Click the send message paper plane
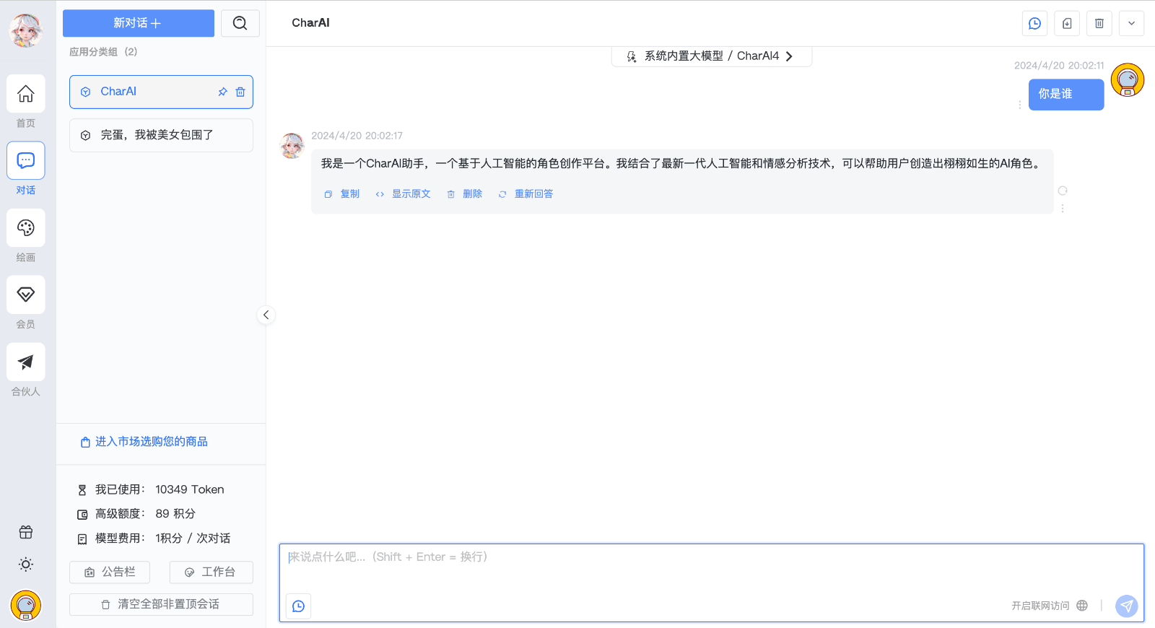This screenshot has width=1155, height=628. pyautogui.click(x=1126, y=606)
